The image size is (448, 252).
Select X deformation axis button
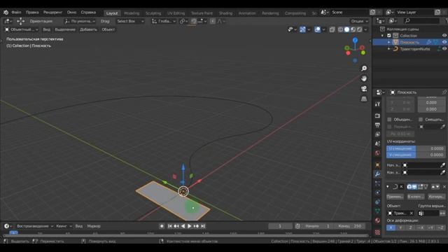pos(391,227)
